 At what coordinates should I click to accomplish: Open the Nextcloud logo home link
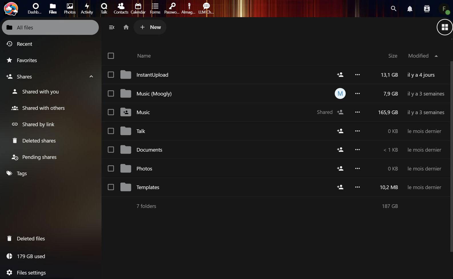tap(11, 9)
